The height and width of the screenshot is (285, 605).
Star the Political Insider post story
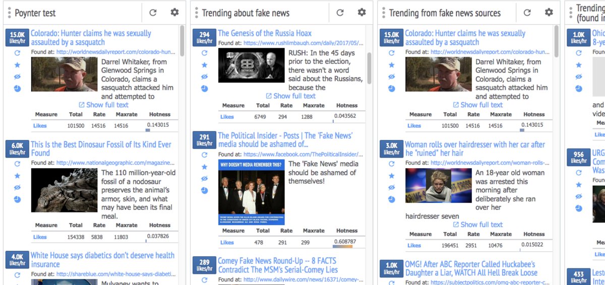pos(204,167)
